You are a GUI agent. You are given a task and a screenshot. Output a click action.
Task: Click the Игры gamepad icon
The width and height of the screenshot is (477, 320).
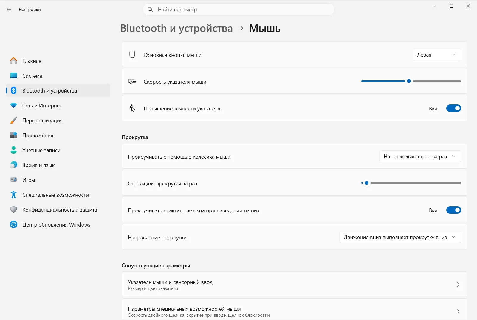tap(13, 179)
